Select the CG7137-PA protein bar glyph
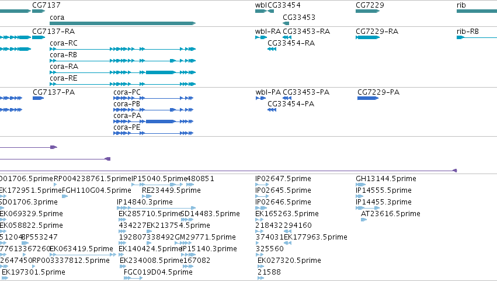This screenshot has height=281, width=497. pyautogui.click(x=39, y=98)
